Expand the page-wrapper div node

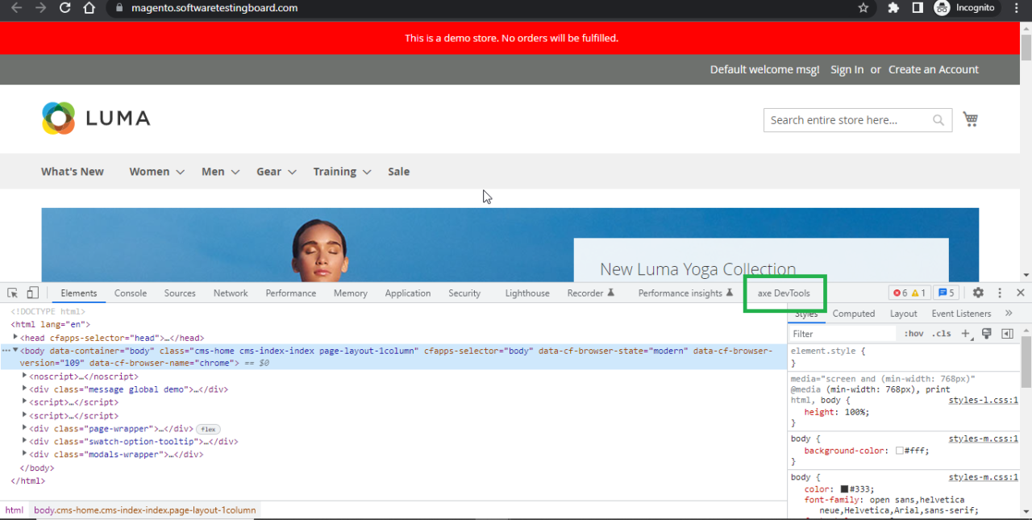(x=24, y=428)
